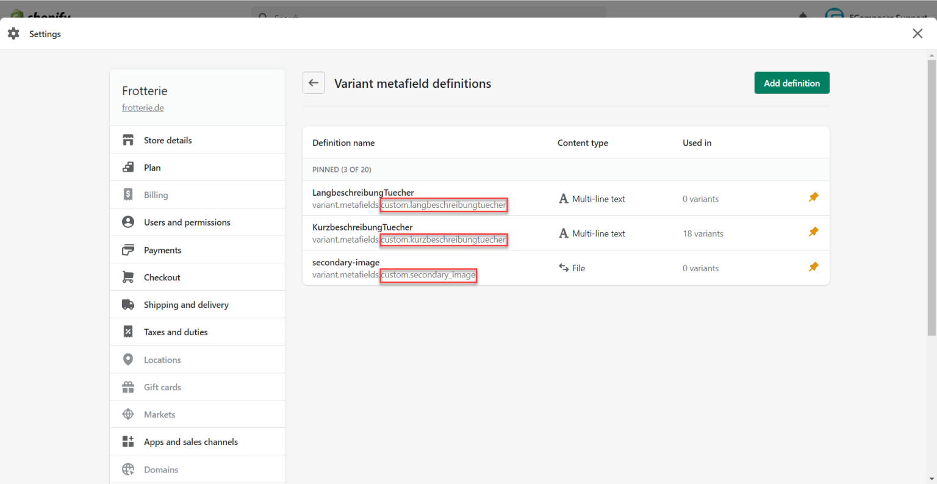
Task: Unpin the KurzbeschreibungTuecher definition
Action: click(x=813, y=232)
